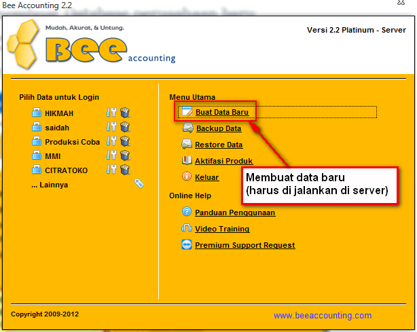This screenshot has height=332, width=417.
Task: Open the tools icon for MMI
Action: click(111, 155)
